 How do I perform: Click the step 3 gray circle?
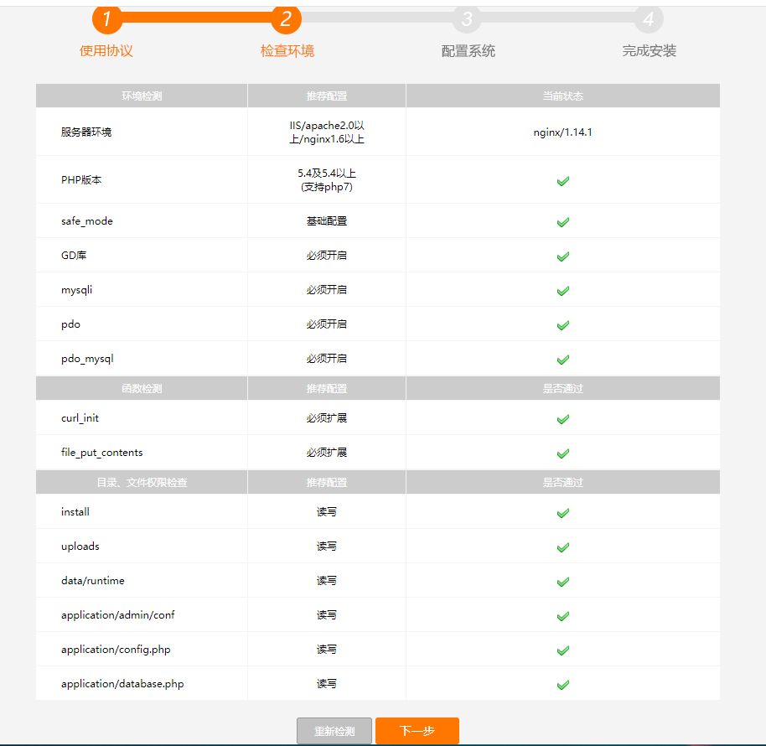(467, 19)
